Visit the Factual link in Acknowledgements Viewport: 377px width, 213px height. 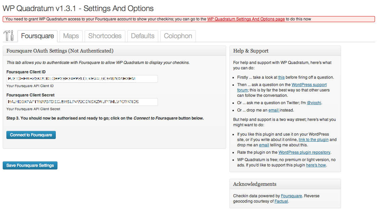tap(281, 201)
